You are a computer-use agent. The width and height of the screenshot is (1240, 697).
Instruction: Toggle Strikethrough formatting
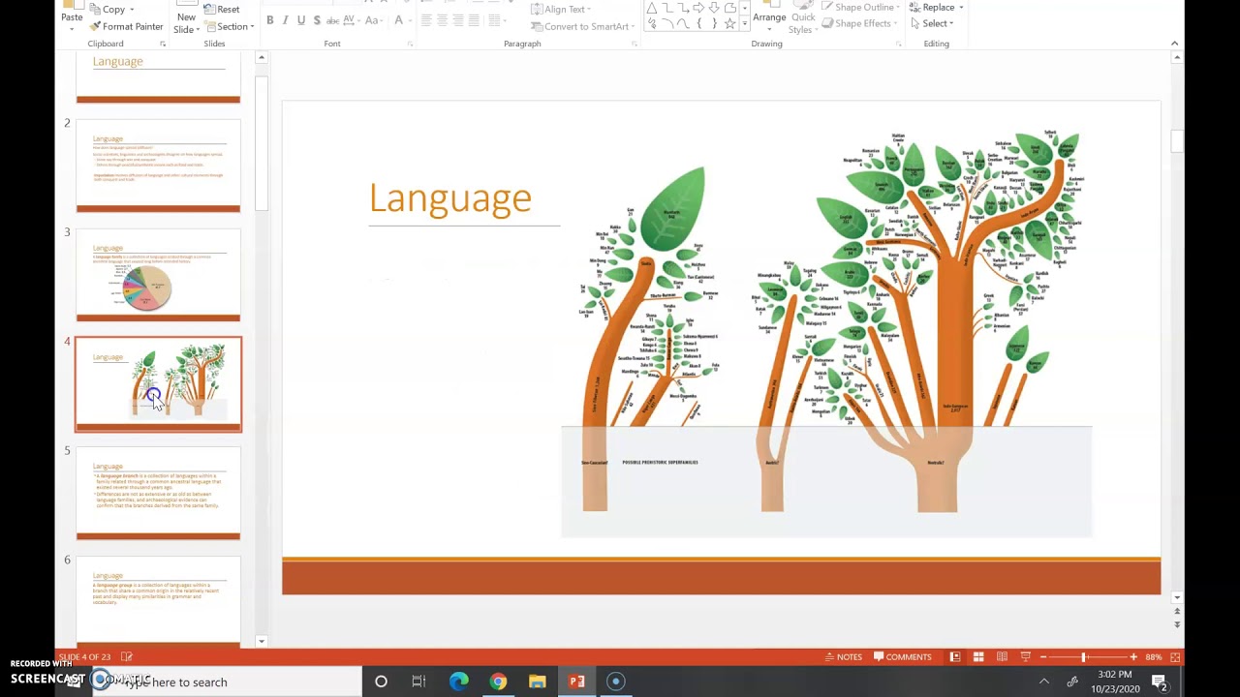click(334, 20)
